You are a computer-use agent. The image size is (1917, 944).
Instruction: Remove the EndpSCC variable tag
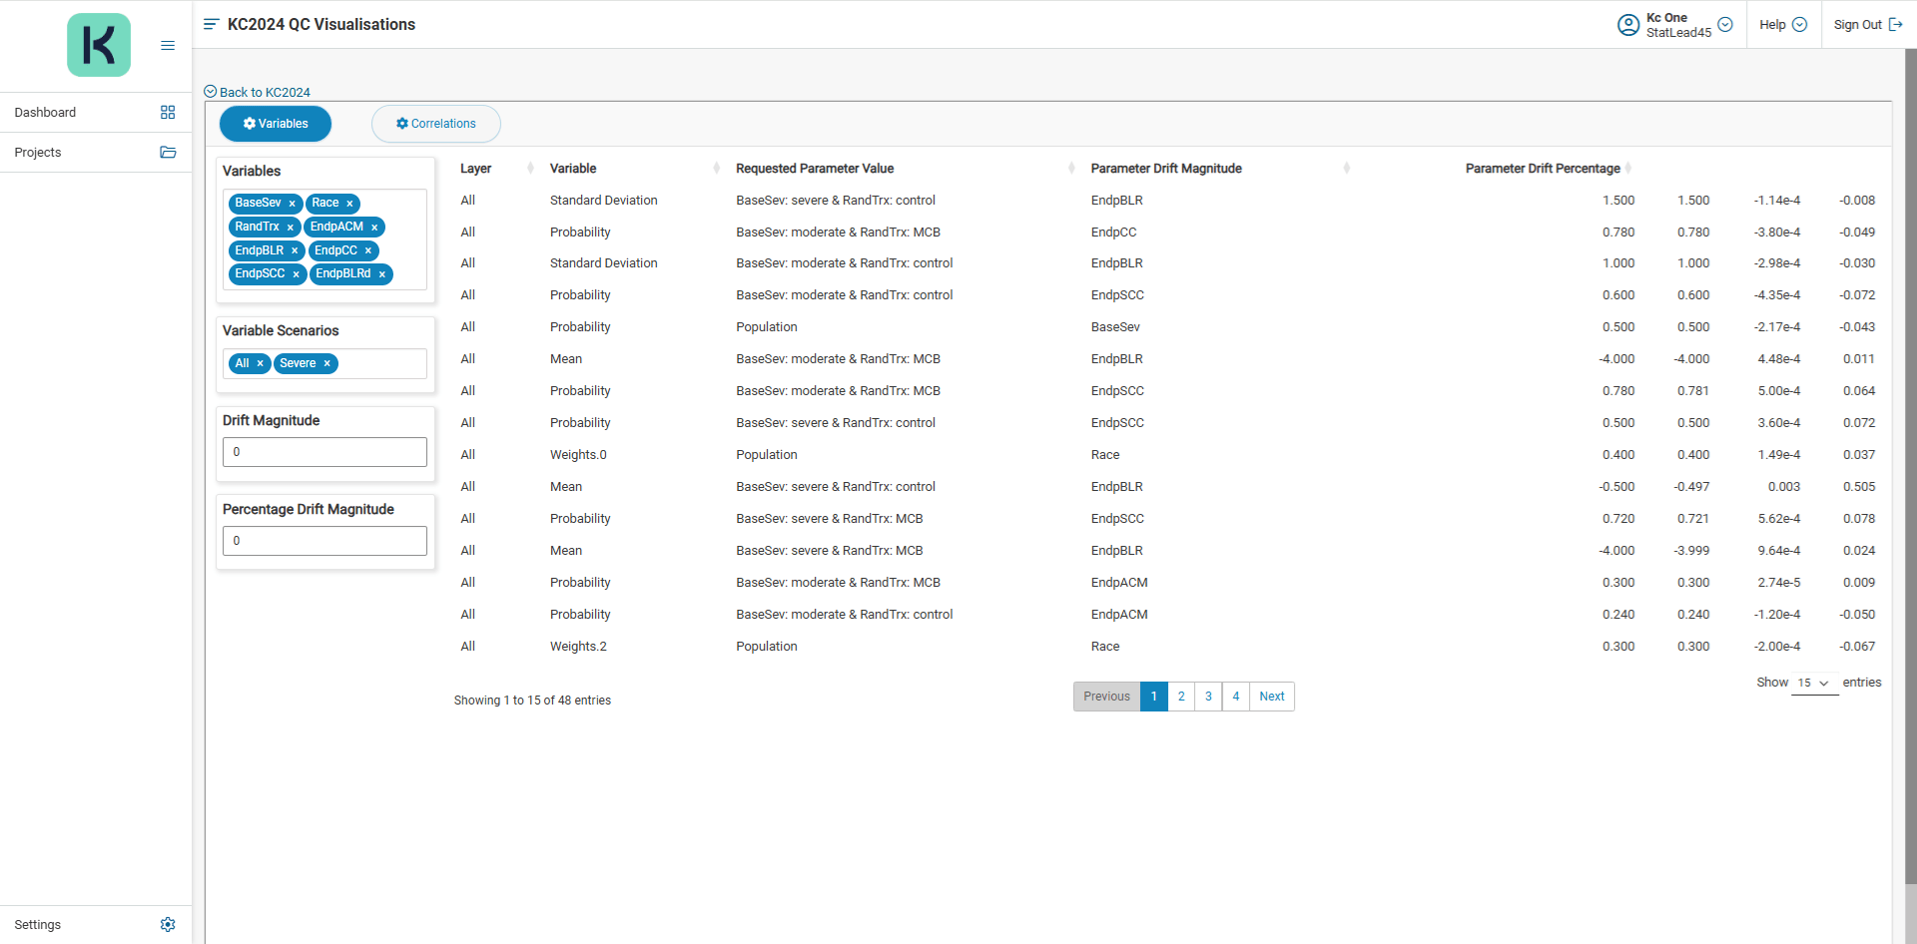pos(297,274)
